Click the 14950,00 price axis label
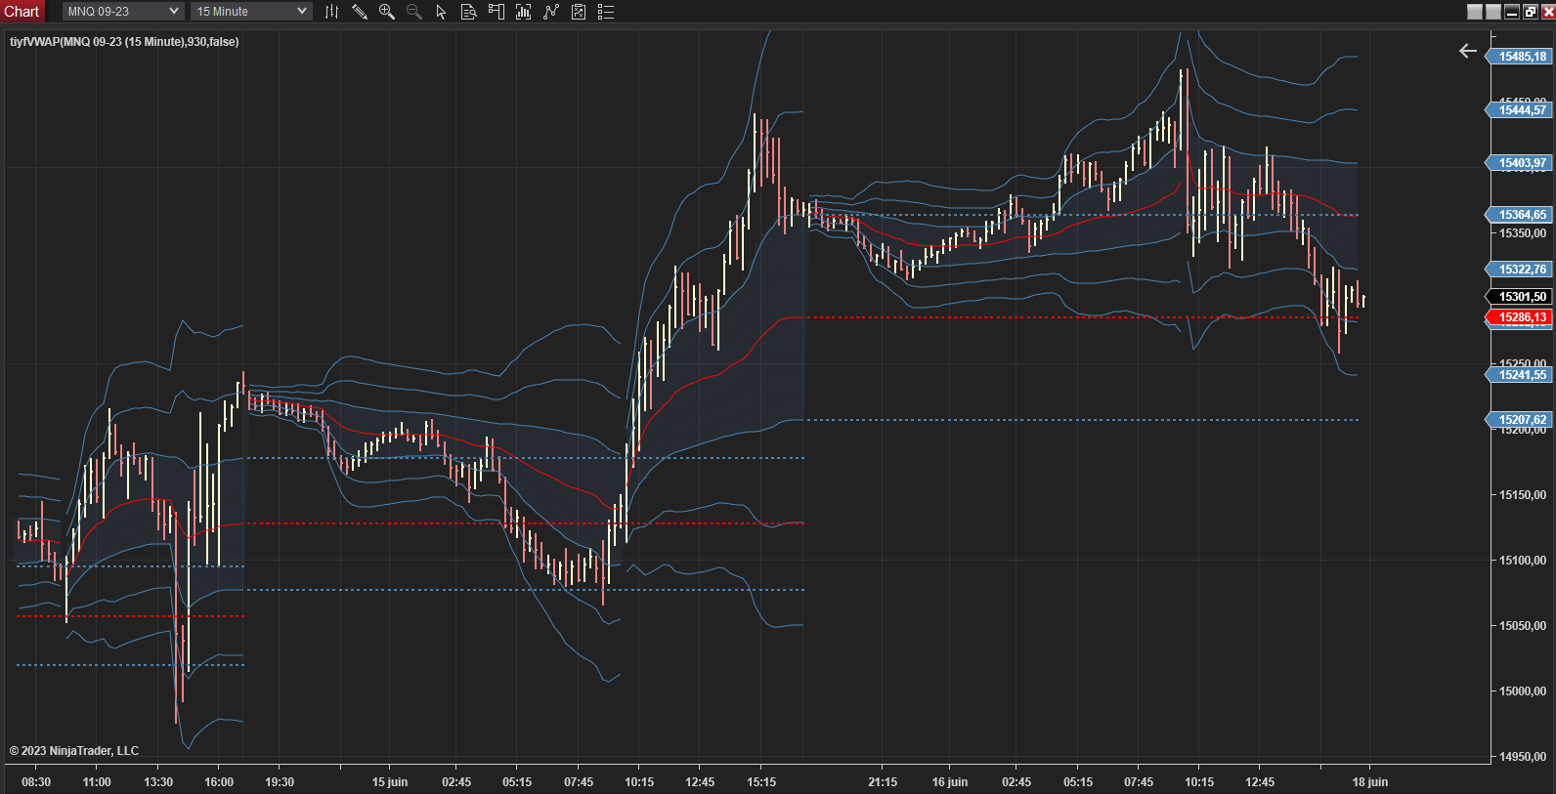Image resolution: width=1556 pixels, height=794 pixels. tap(1523, 757)
